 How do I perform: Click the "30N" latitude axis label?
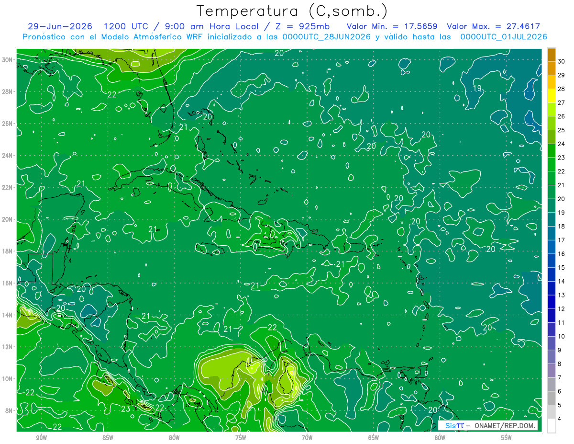click(x=8, y=60)
